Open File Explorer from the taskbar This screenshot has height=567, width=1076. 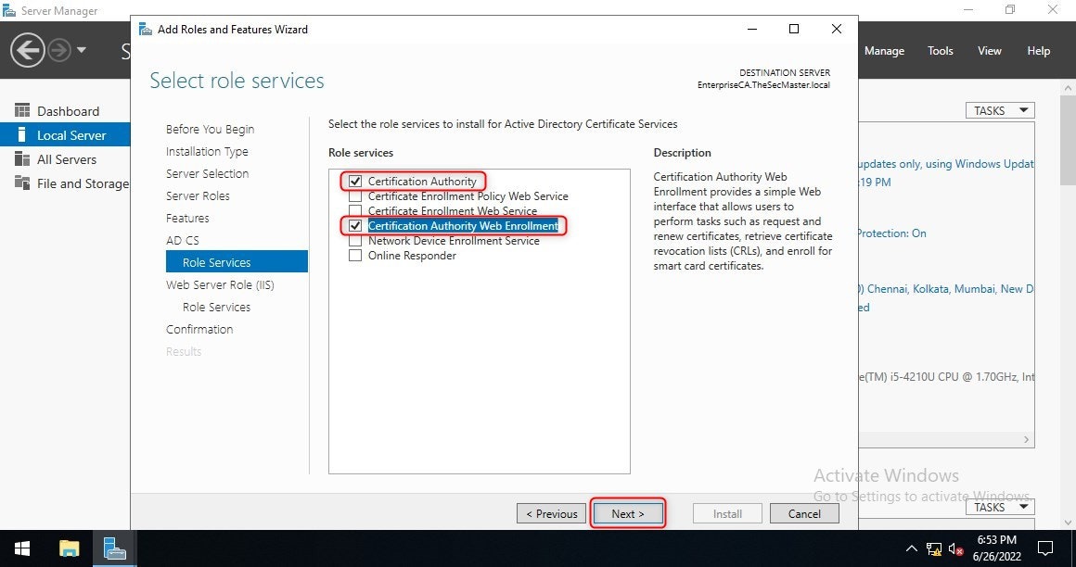(x=70, y=548)
